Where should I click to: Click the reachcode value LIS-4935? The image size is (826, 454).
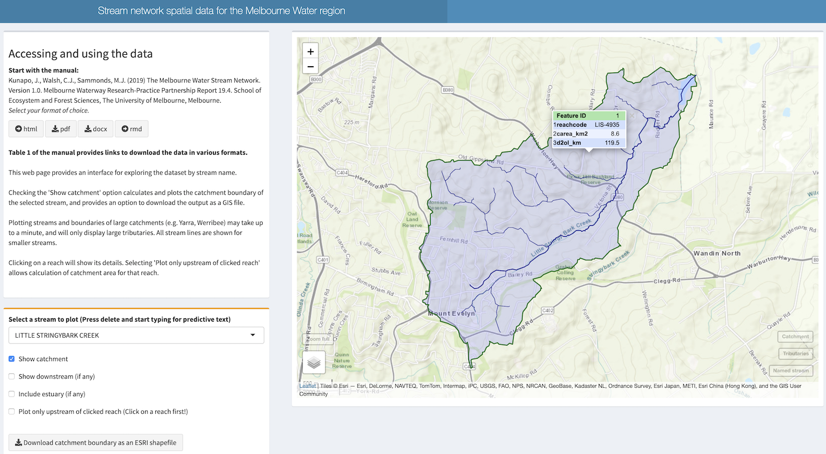click(x=607, y=125)
